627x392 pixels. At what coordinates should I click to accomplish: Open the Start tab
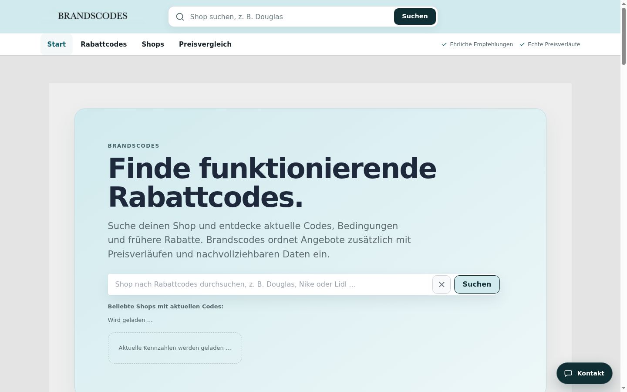coord(57,44)
